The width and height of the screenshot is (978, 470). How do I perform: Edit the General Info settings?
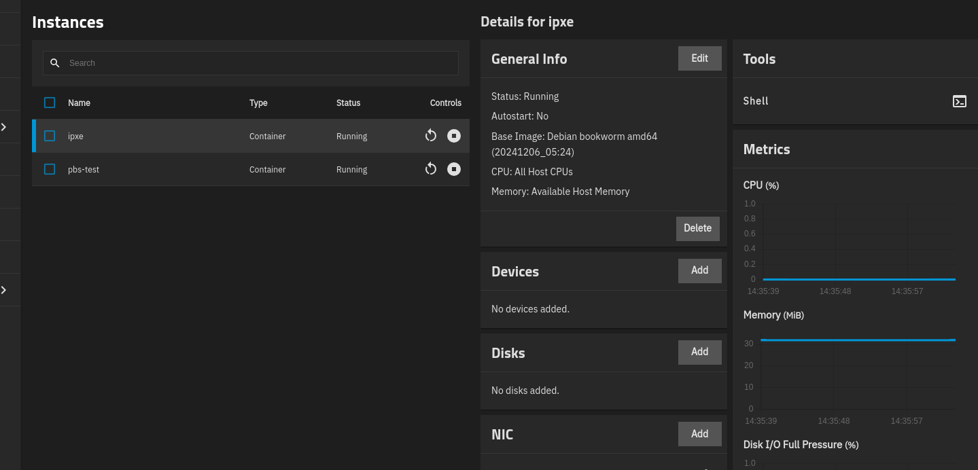699,58
